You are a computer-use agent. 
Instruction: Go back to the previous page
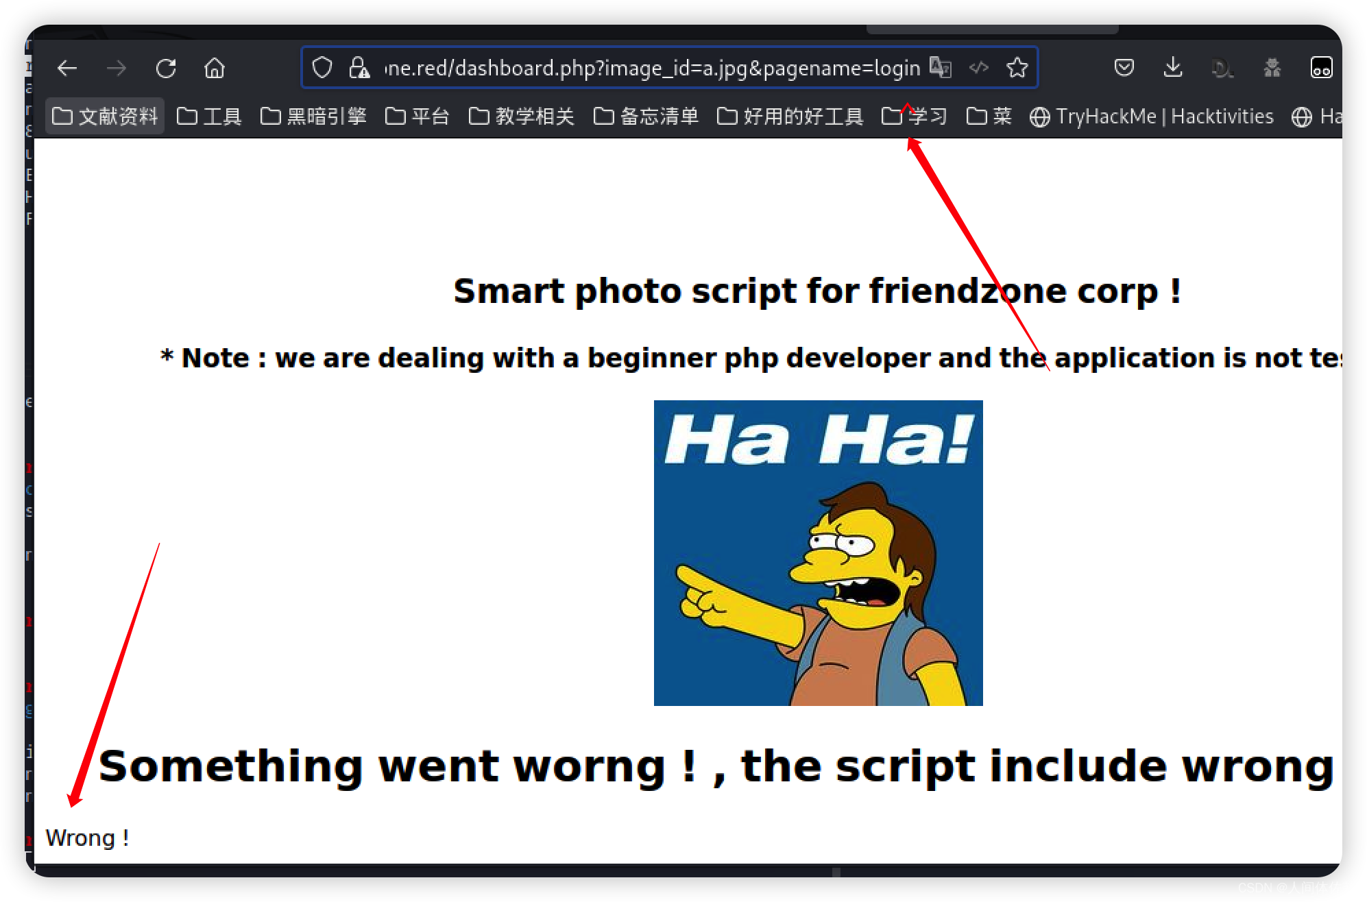click(67, 68)
